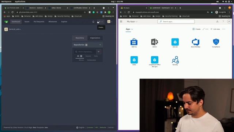Switch to the Drone CI browser tab
This screenshot has height=132, width=234.
click(36, 8)
